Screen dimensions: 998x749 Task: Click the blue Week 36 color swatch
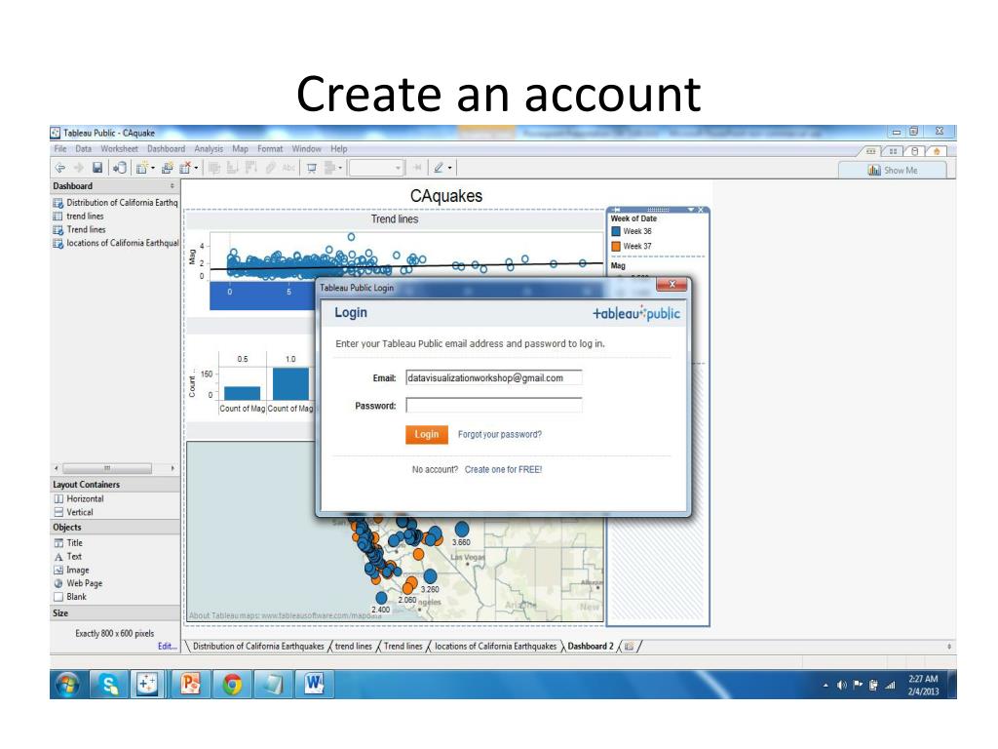[x=616, y=231]
